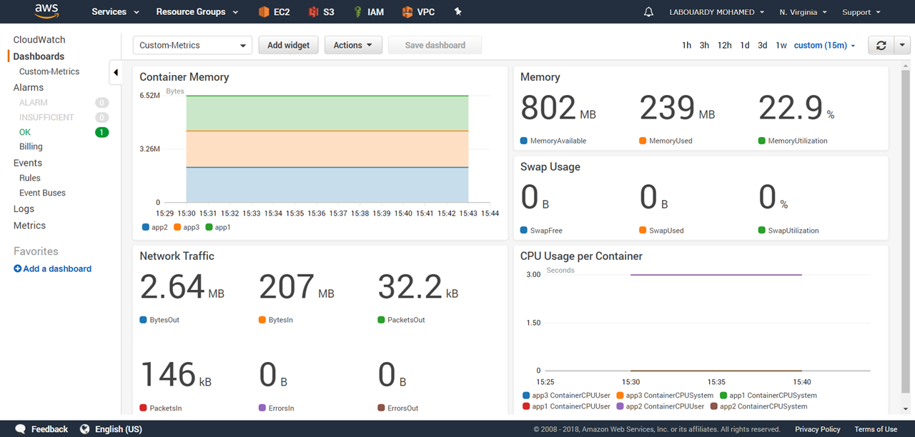Open the notifications bell
Image resolution: width=915 pixels, height=437 pixels.
pos(648,12)
